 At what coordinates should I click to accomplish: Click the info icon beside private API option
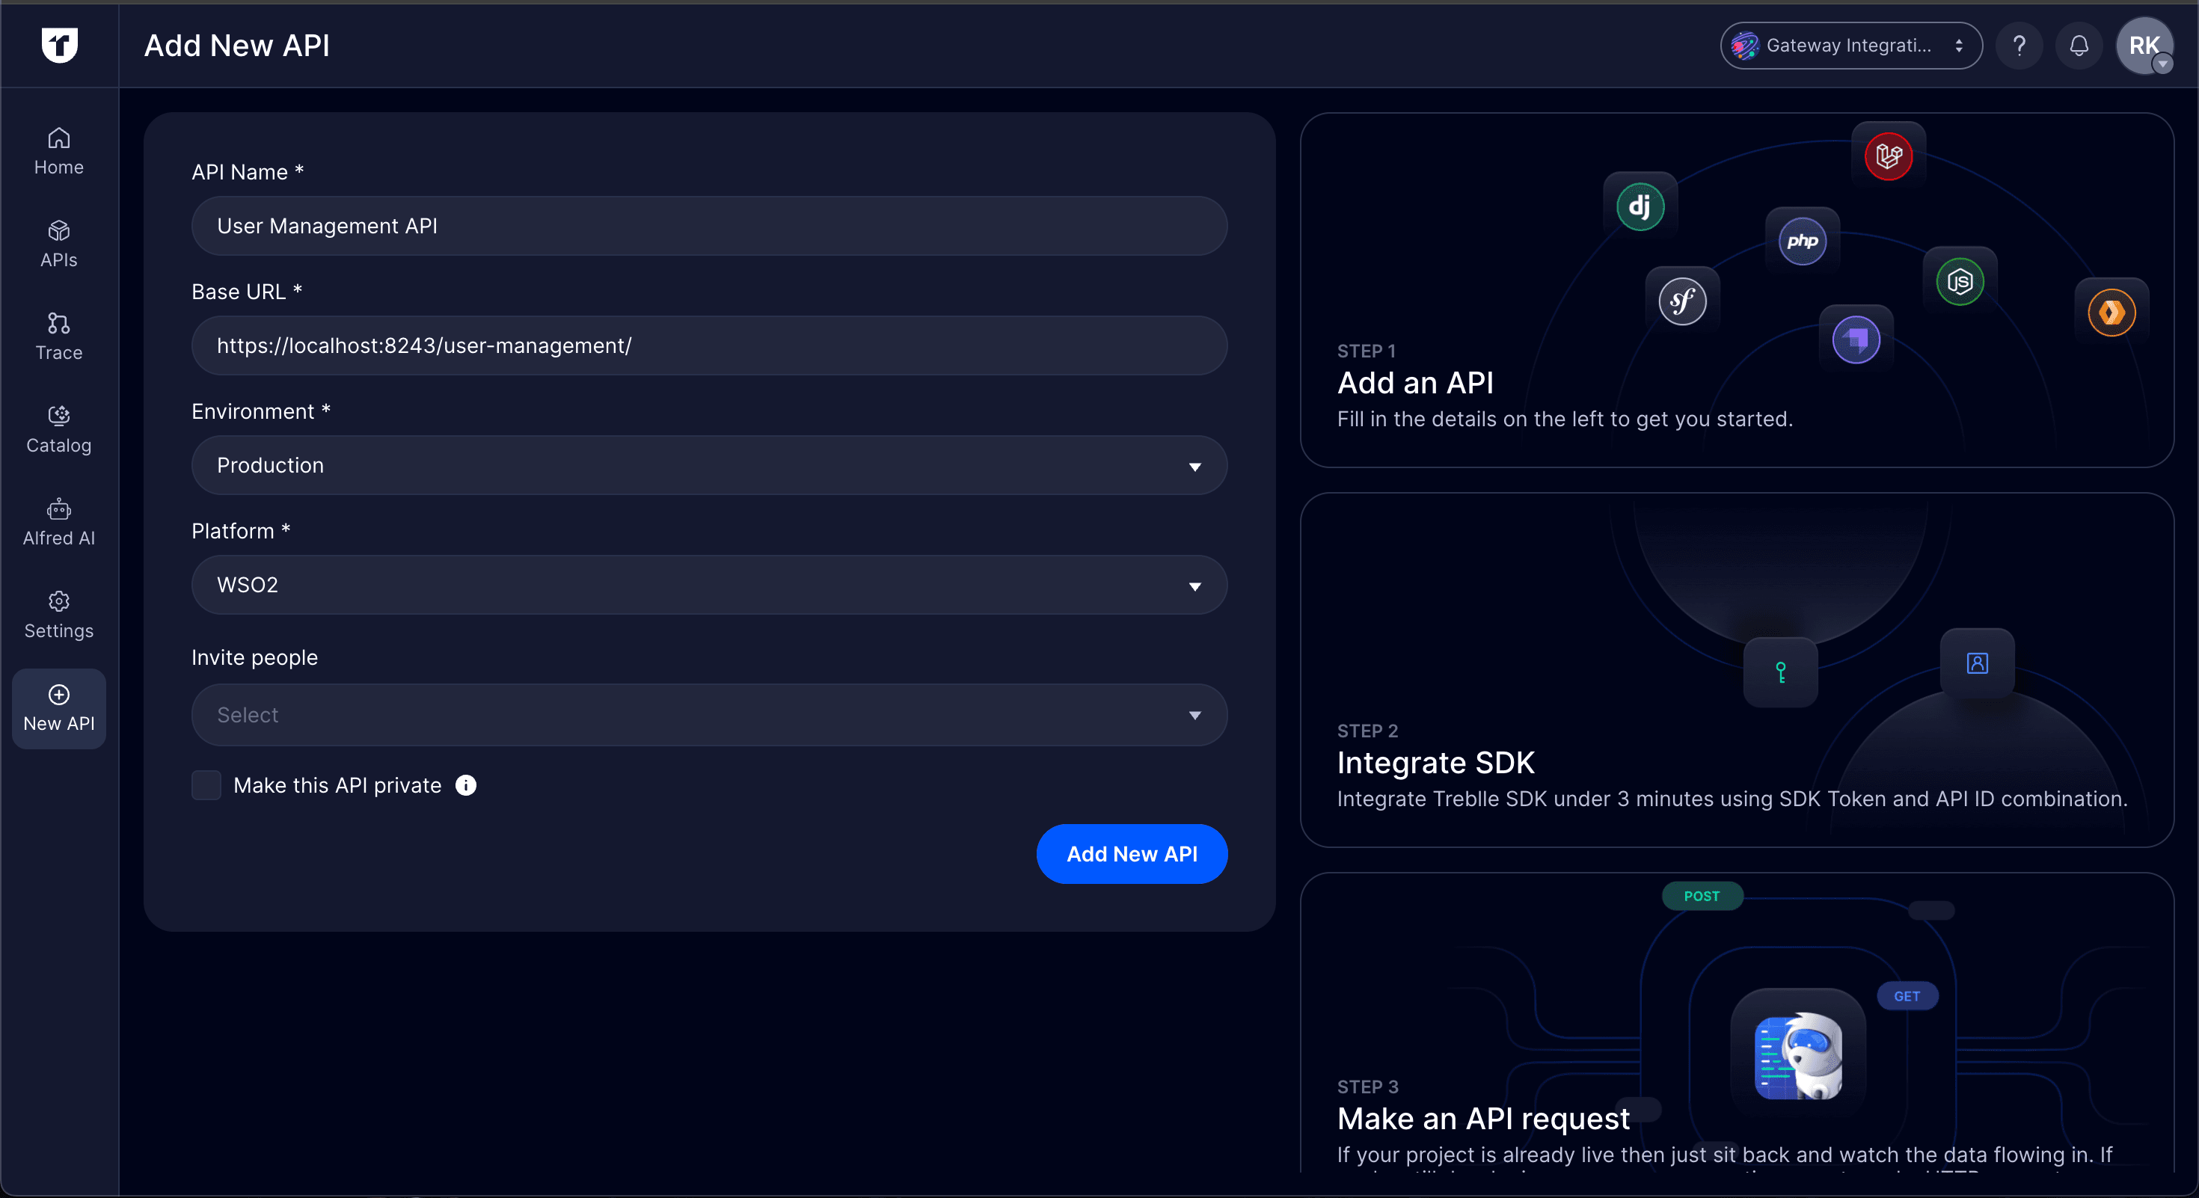[465, 785]
